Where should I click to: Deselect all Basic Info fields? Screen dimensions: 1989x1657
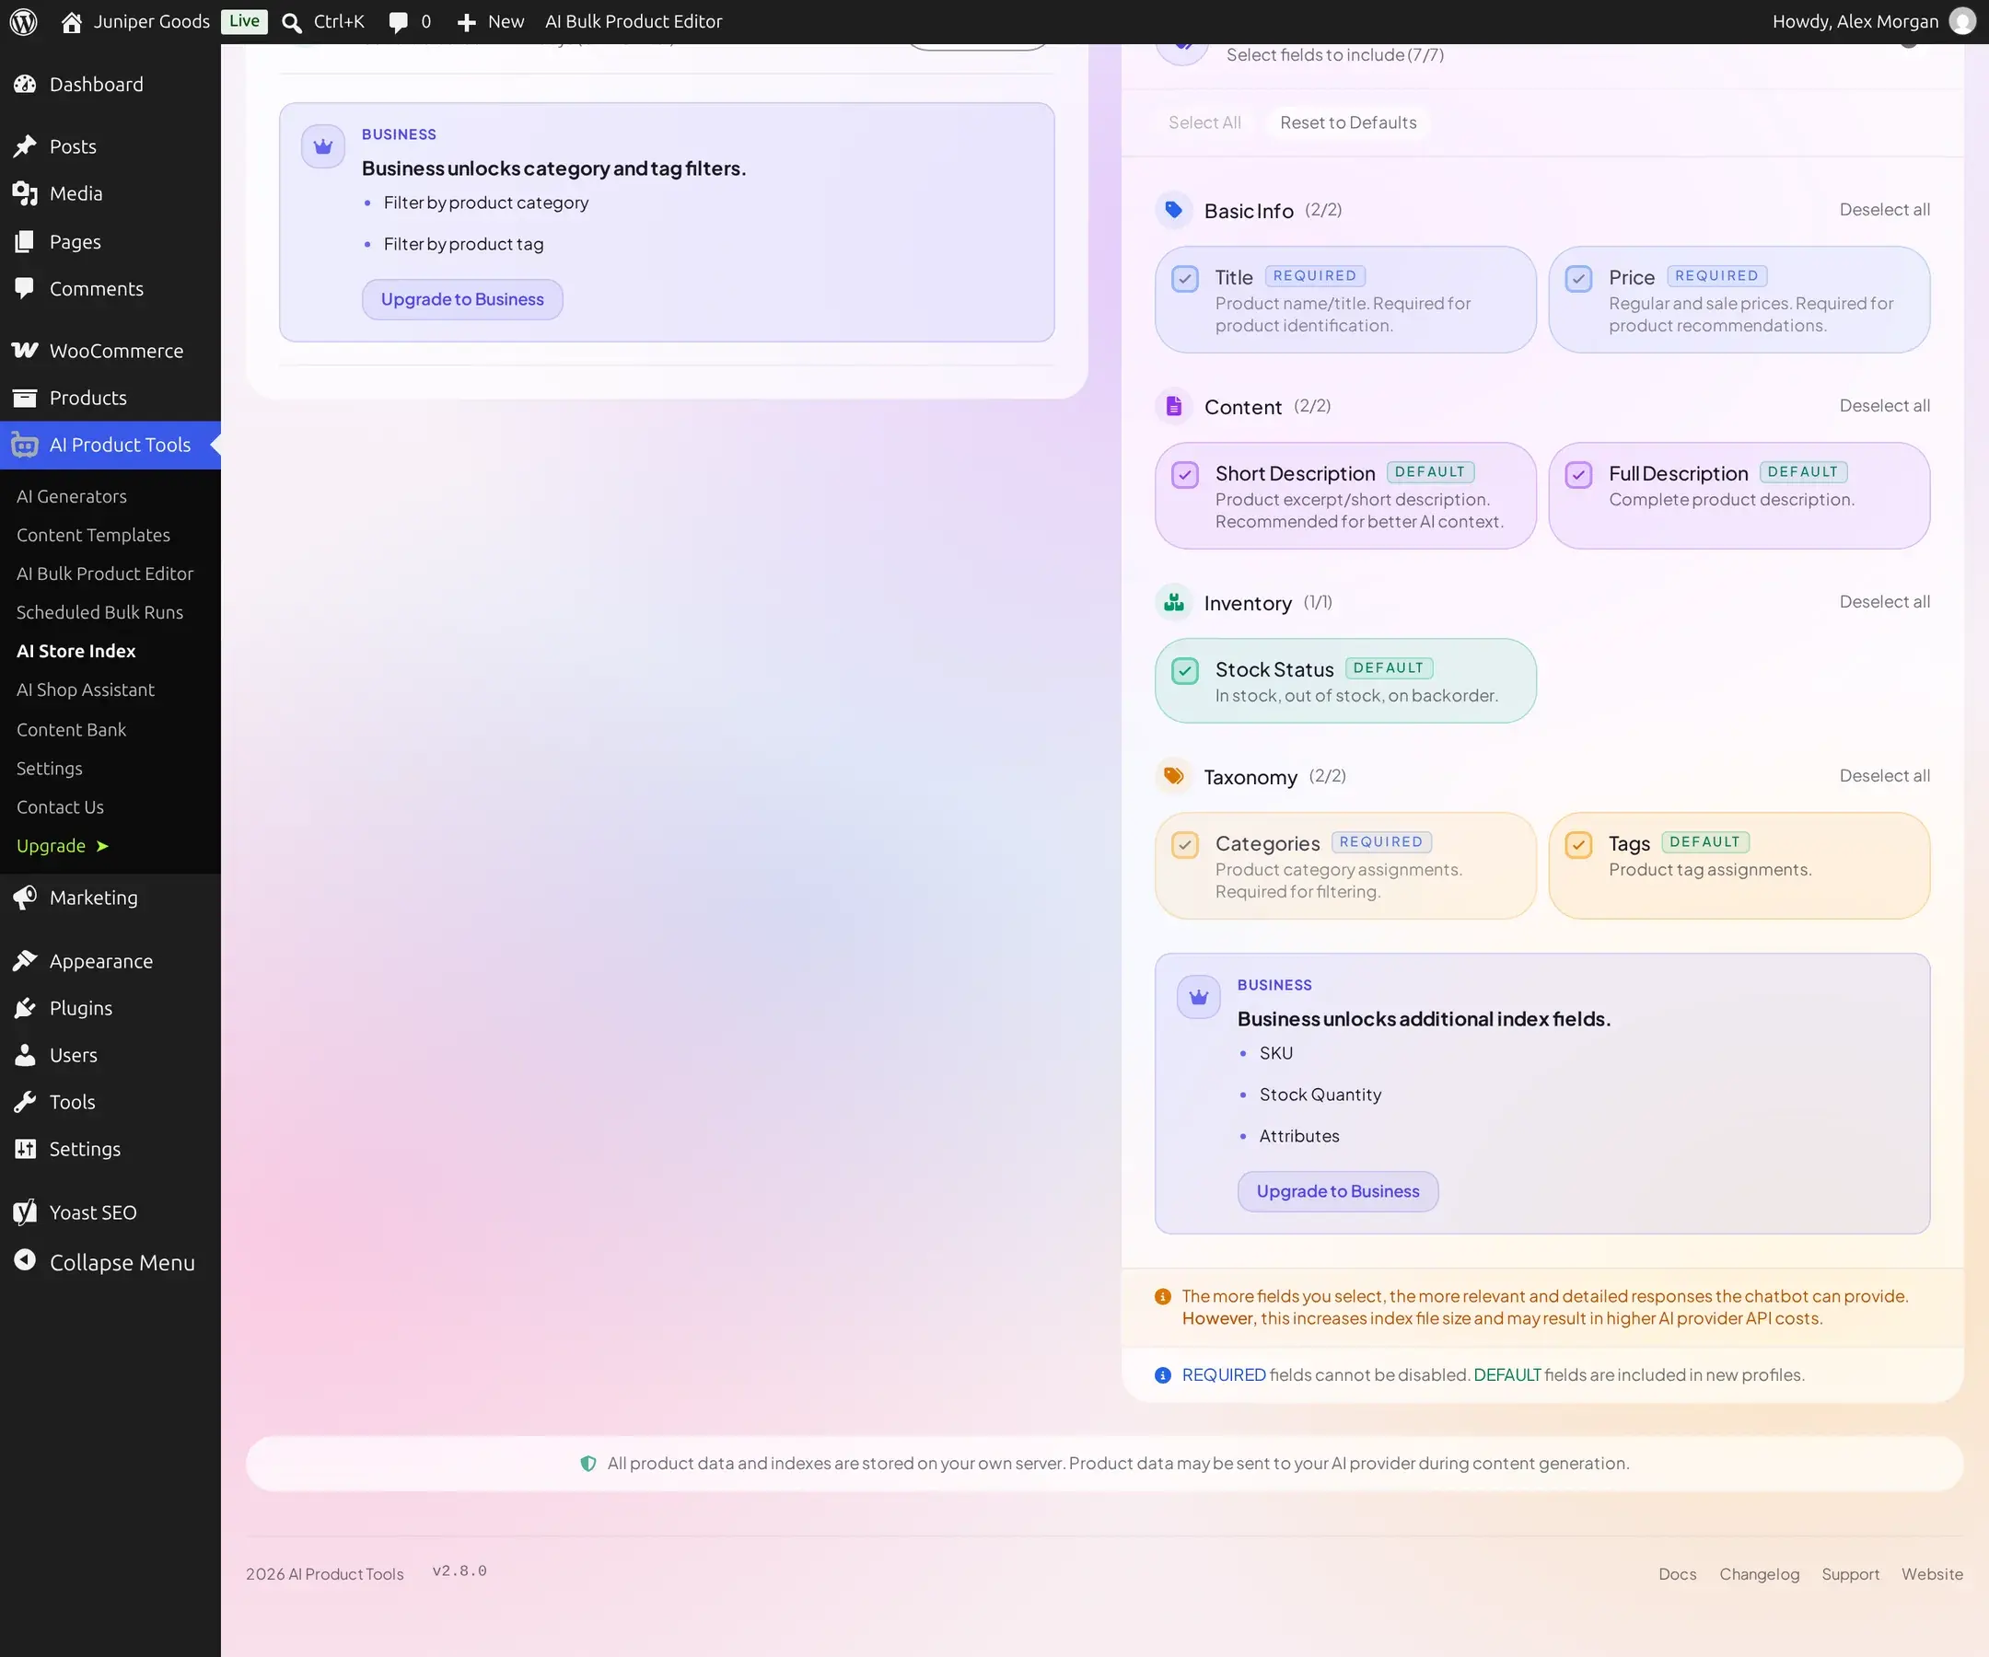click(1884, 209)
